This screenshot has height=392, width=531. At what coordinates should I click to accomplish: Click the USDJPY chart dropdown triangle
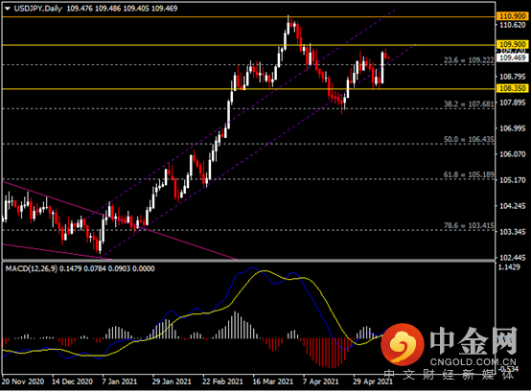tap(7, 9)
